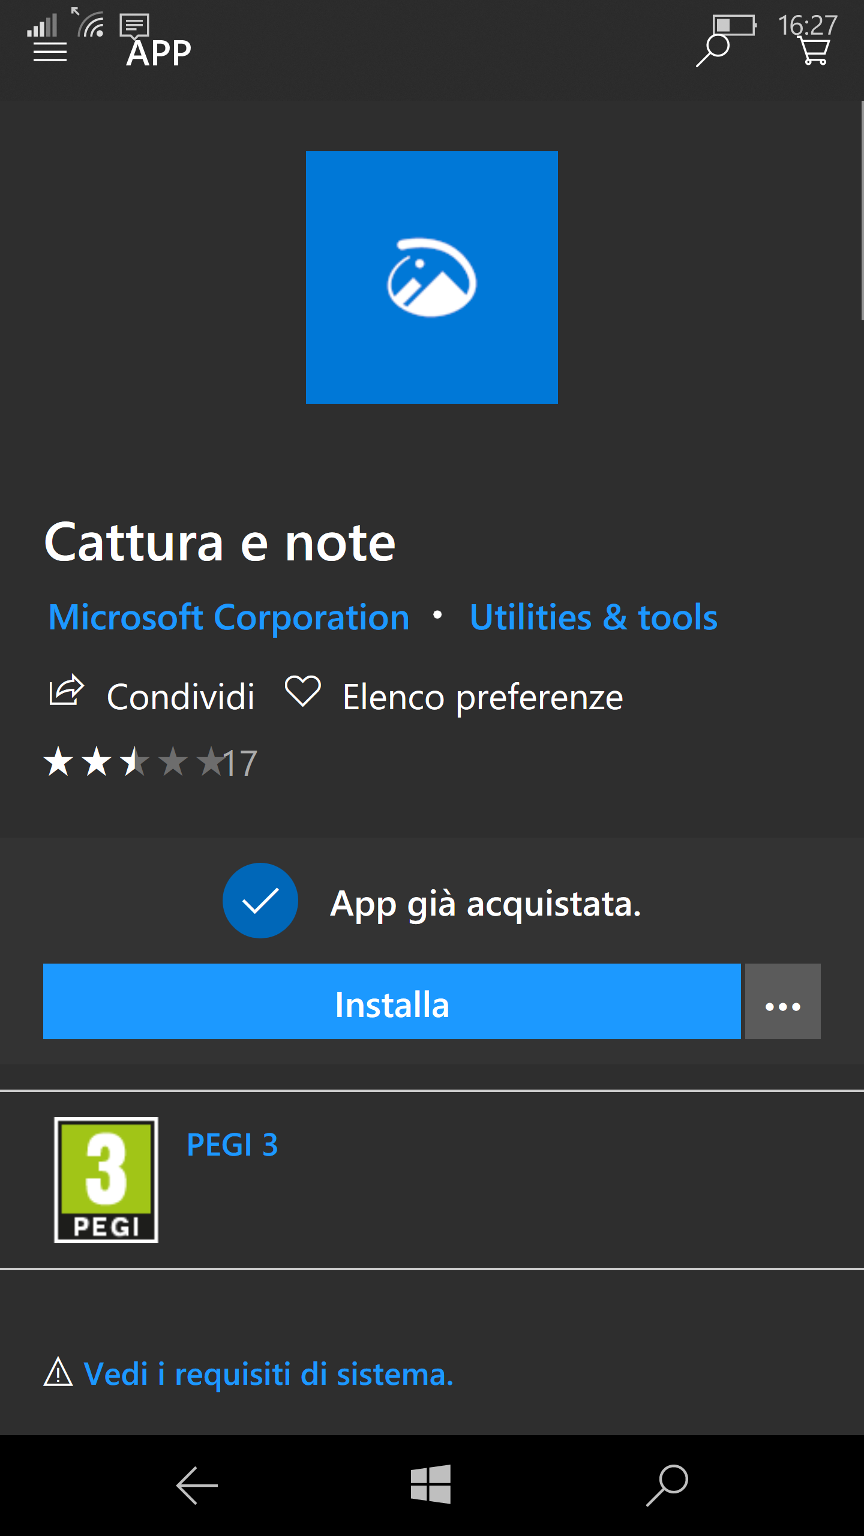Open the shopping cart
This screenshot has width=864, height=1536.
click(815, 52)
